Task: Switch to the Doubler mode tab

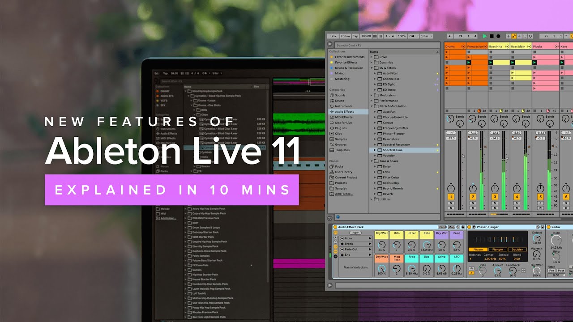Action: coord(517,250)
